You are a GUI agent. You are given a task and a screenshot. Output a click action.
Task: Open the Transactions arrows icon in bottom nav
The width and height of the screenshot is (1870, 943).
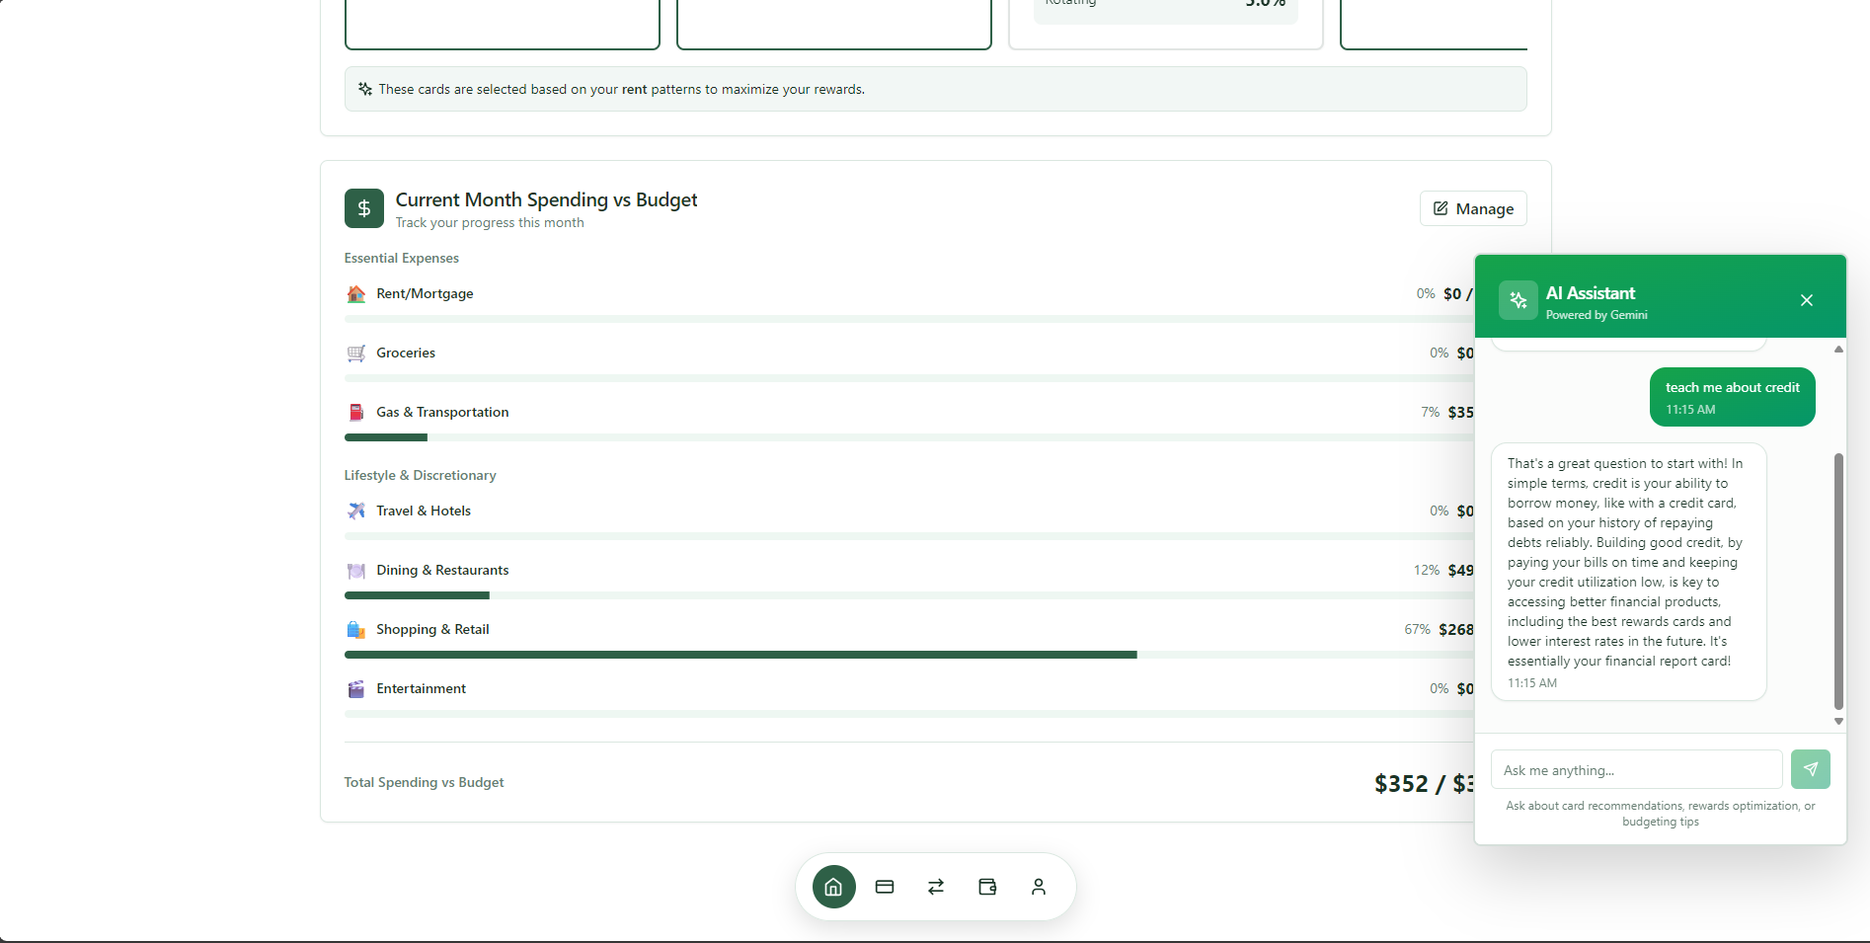[x=936, y=887]
